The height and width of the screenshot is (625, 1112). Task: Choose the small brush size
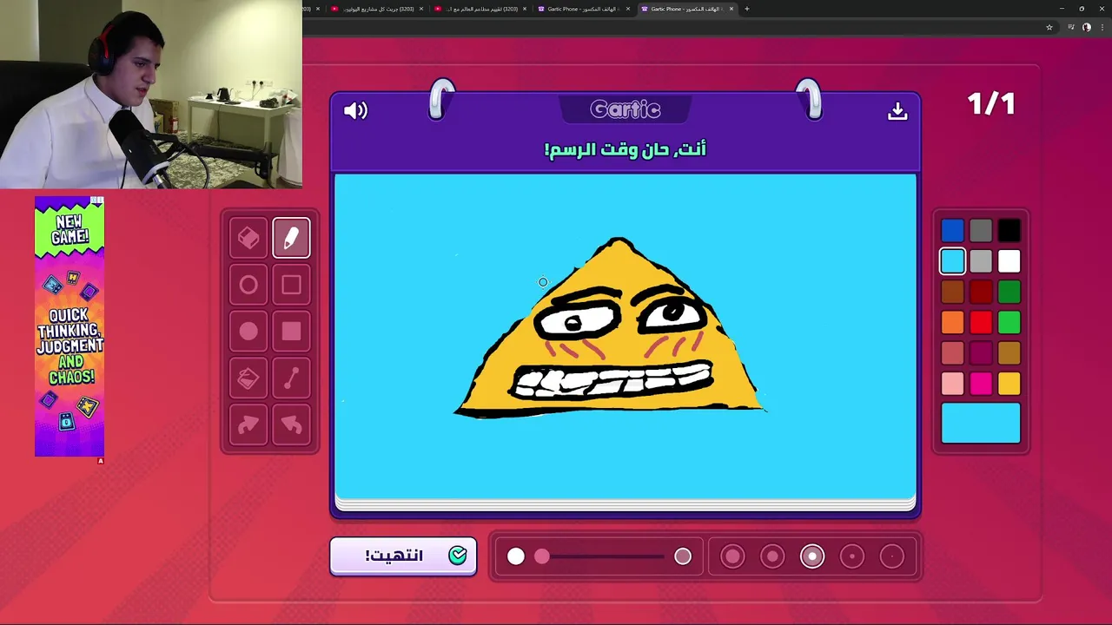pyautogui.click(x=852, y=556)
